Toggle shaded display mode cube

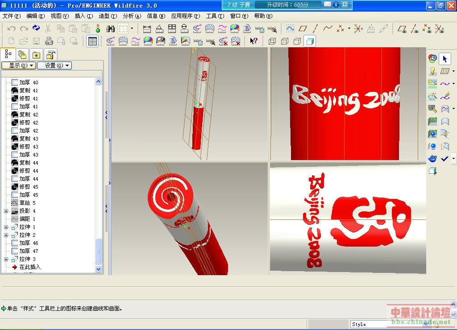click(310, 41)
